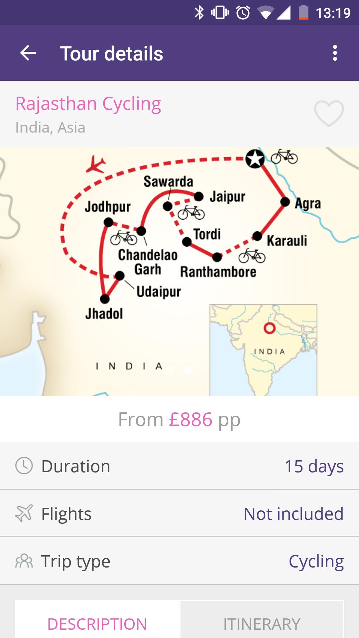The image size is (359, 638).
Task: Tap the airplane icon beside Flights
Action: pyautogui.click(x=24, y=513)
